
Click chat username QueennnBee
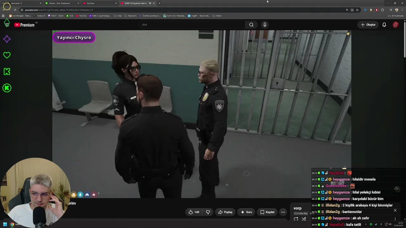pos(336,186)
